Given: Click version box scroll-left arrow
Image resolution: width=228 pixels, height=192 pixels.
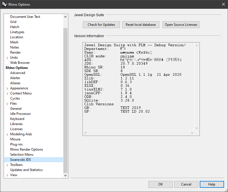Looking at the screenshot, I should 85,133.
